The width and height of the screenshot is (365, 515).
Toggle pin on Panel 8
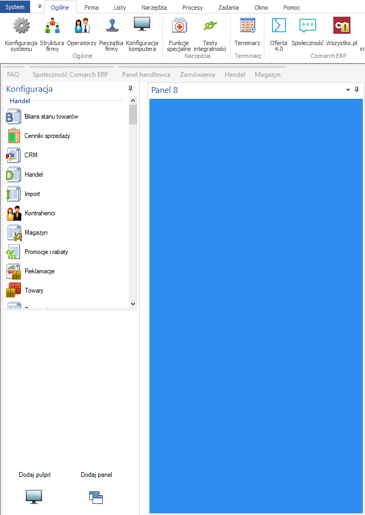[x=357, y=90]
